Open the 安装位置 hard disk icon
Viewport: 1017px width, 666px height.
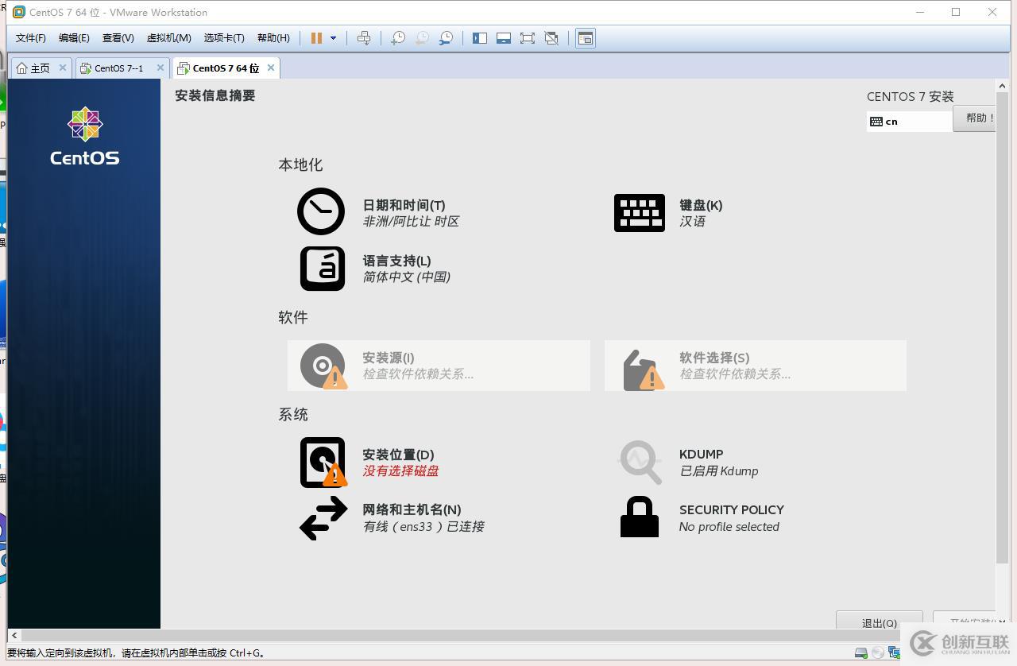click(323, 463)
